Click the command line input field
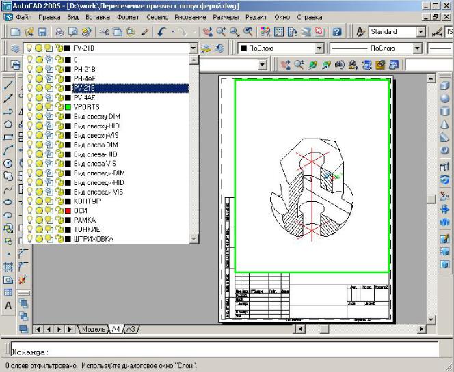 [x=224, y=349]
